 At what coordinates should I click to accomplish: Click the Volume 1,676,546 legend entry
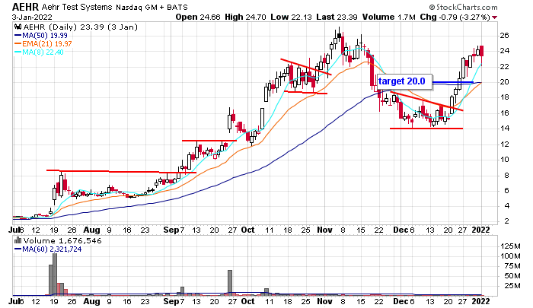coord(62,241)
